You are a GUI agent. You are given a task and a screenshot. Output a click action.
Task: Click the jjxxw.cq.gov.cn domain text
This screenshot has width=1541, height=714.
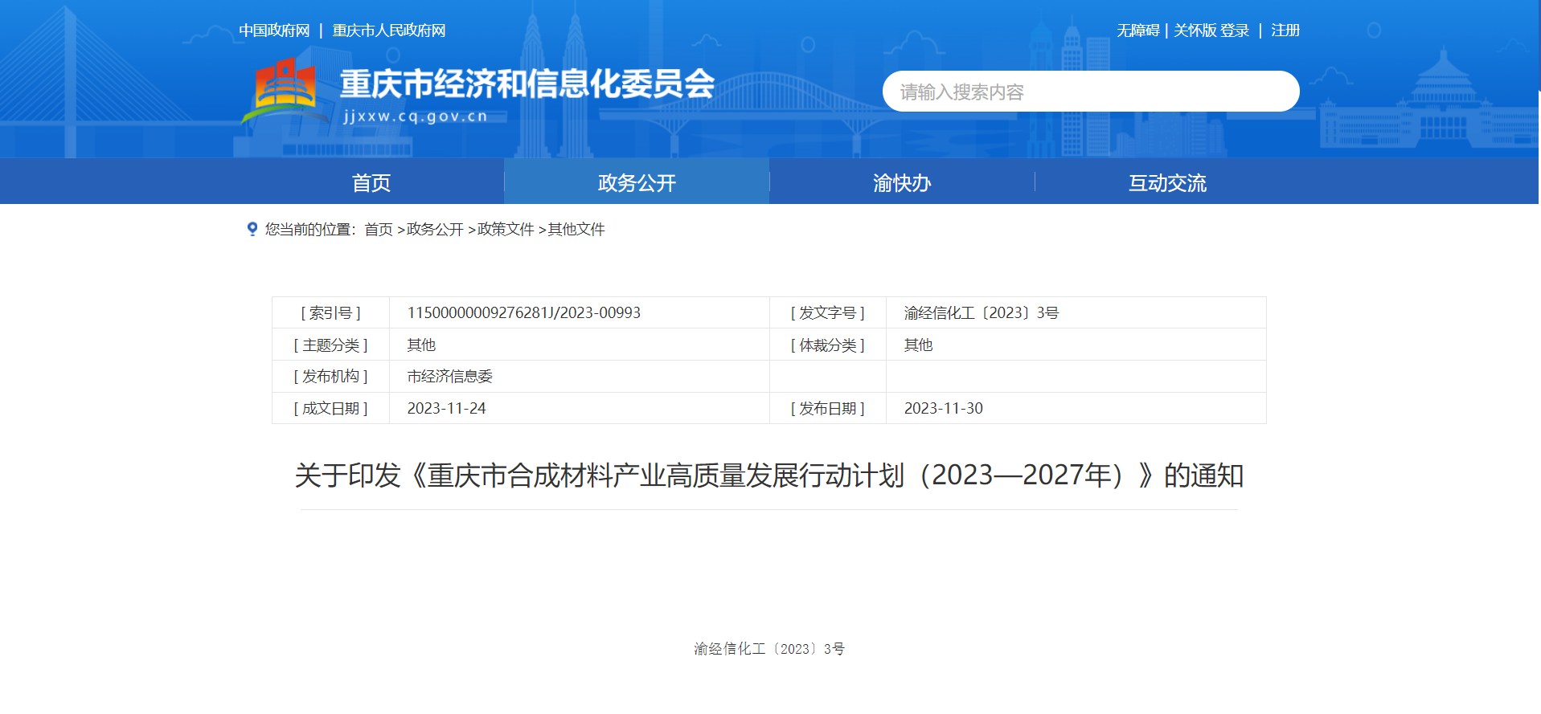[x=416, y=116]
